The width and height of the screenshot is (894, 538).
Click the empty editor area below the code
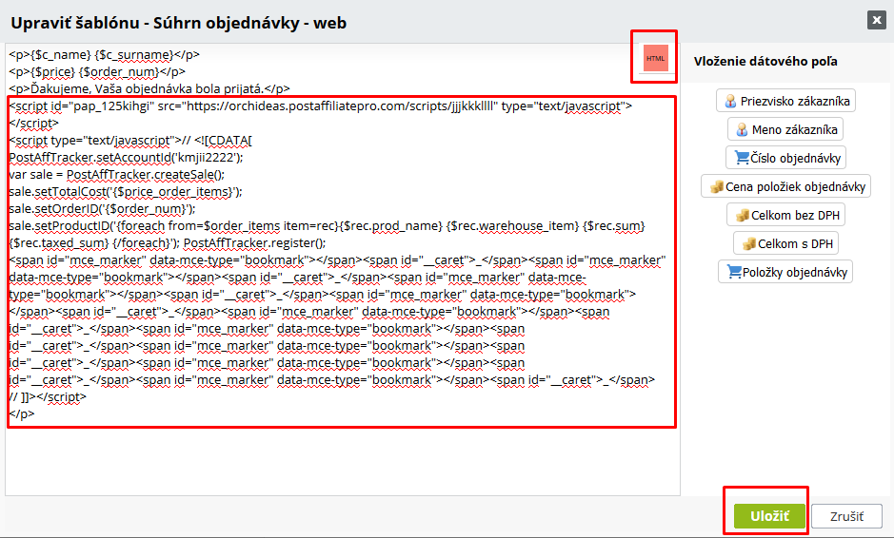pos(342,461)
